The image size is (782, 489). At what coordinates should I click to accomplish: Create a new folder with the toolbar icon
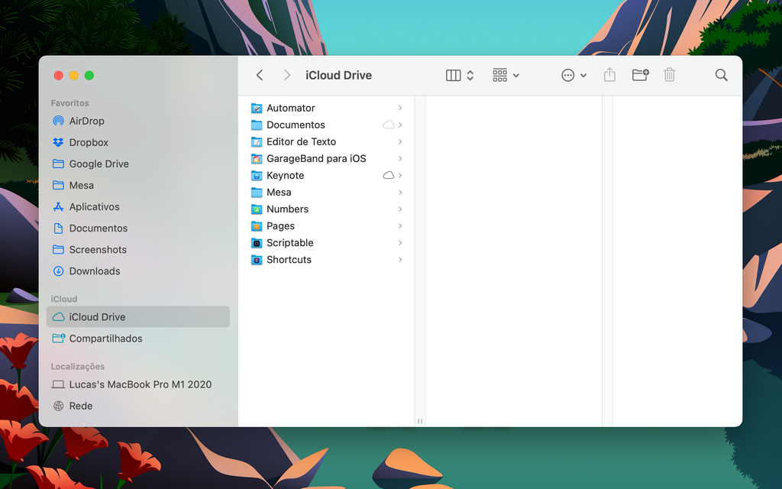[641, 76]
